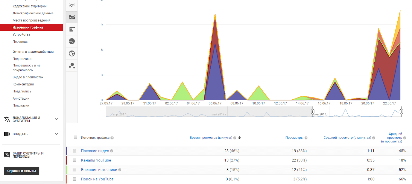This screenshot has height=184, width=412.
Task: Switch to line chart view icon
Action: point(72,5)
